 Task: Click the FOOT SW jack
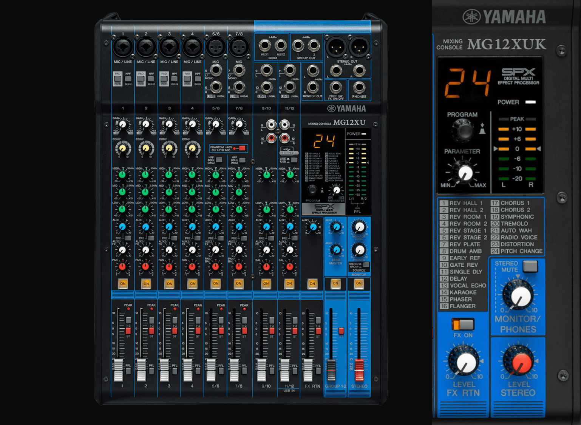[336, 87]
